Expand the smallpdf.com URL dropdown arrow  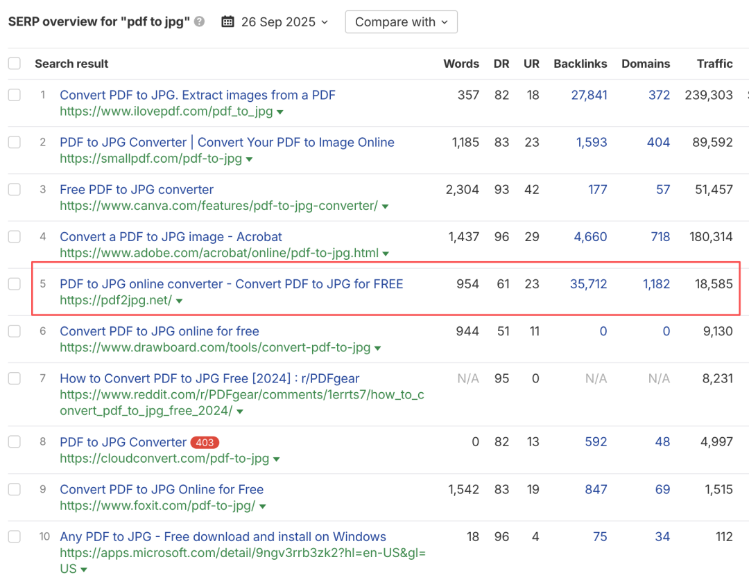pos(249,159)
